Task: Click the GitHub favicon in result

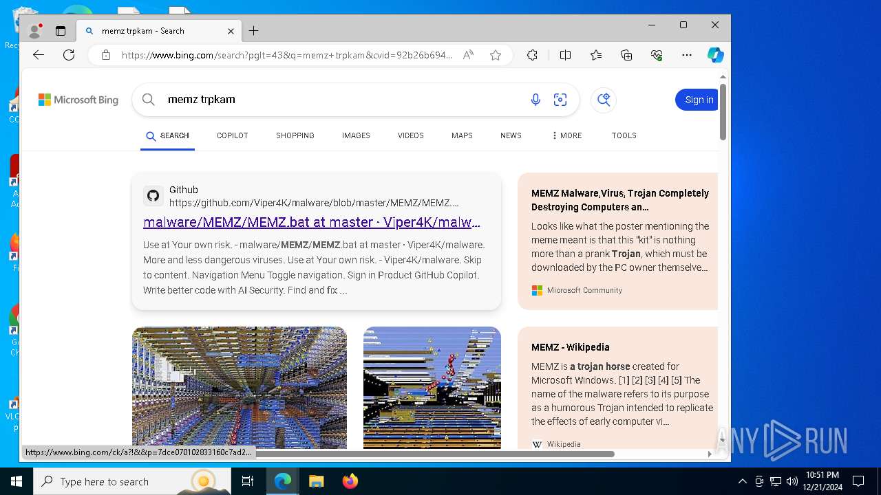Action: pyautogui.click(x=153, y=196)
